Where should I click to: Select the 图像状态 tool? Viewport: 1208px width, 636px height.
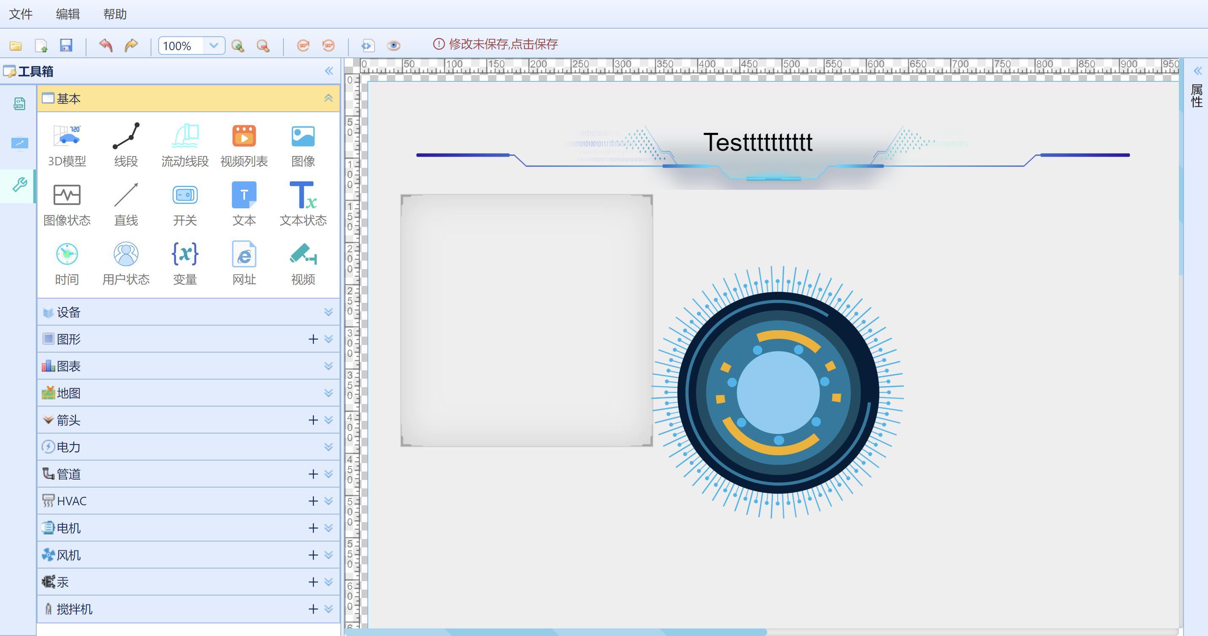click(68, 202)
